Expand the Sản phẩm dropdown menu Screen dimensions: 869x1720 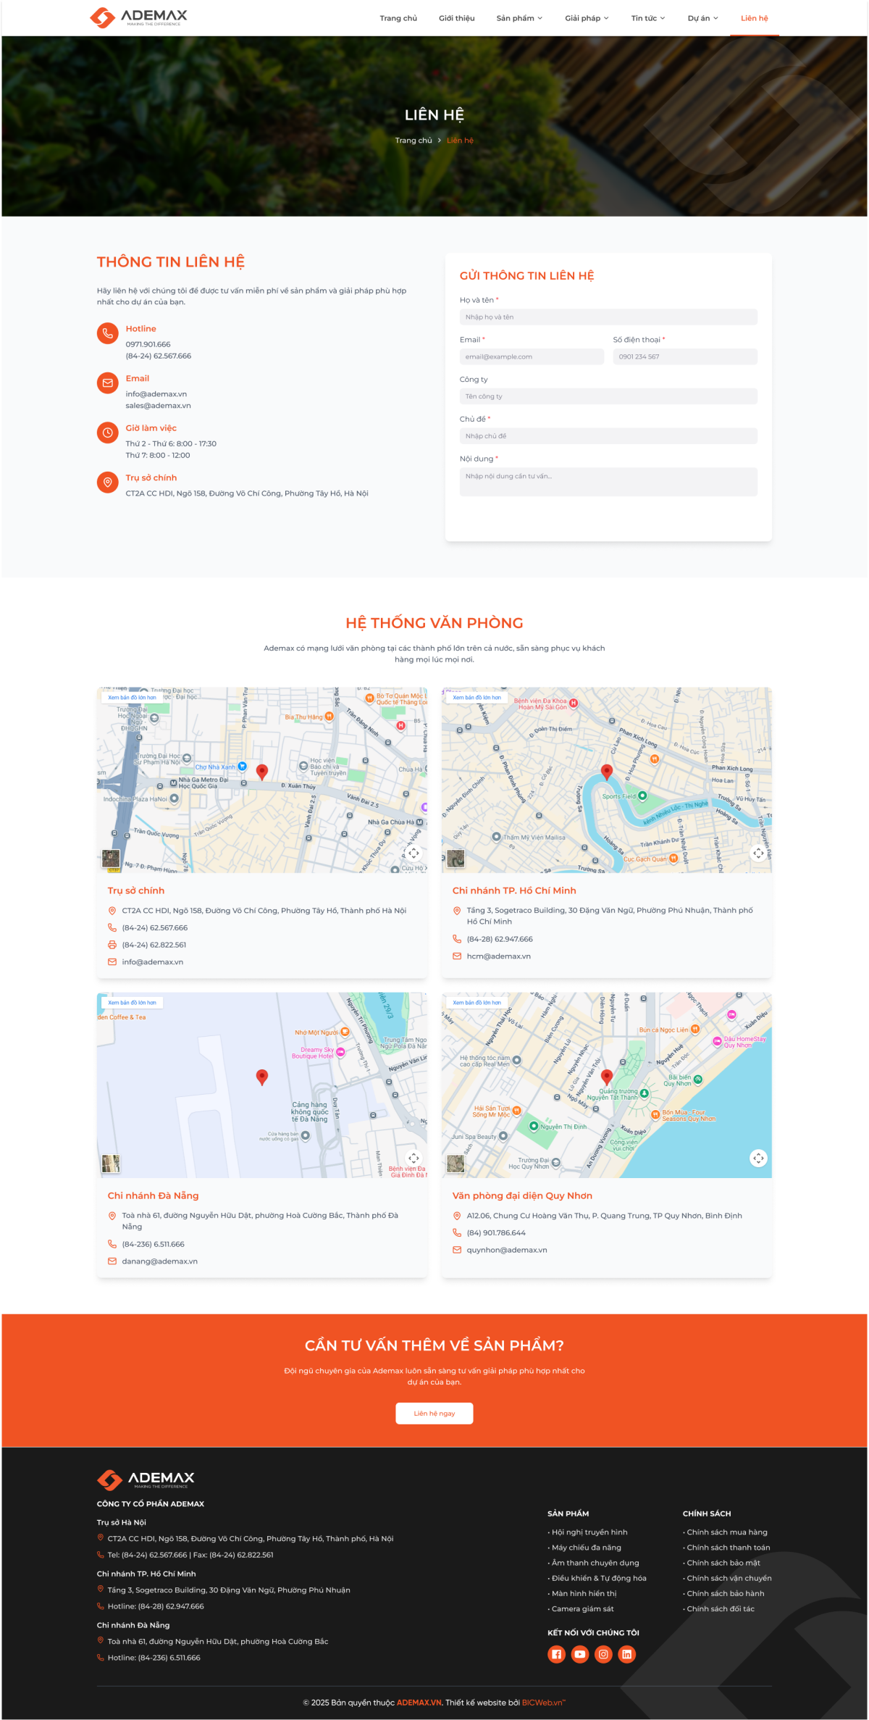pos(519,18)
